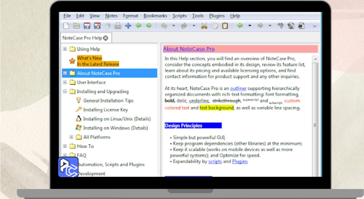364x199 pixels.
Task: Click the green right arrow before the undo icon
Action: pos(149,26)
